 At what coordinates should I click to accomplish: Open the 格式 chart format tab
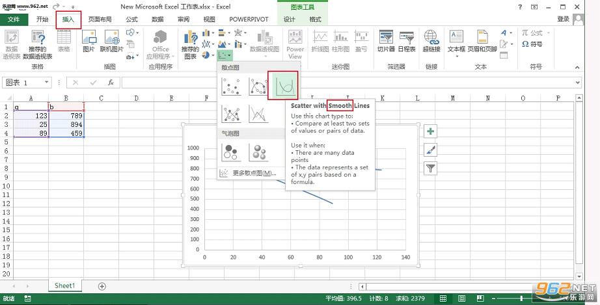tap(315, 19)
